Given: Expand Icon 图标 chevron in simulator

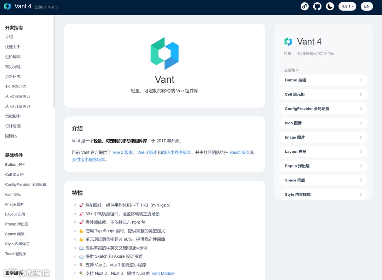Looking at the screenshot, I should click(361, 123).
